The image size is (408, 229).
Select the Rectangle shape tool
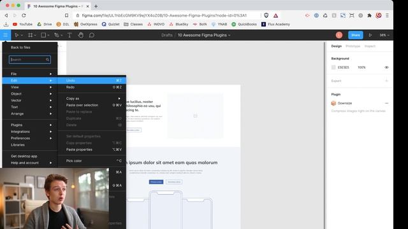tap(43, 35)
